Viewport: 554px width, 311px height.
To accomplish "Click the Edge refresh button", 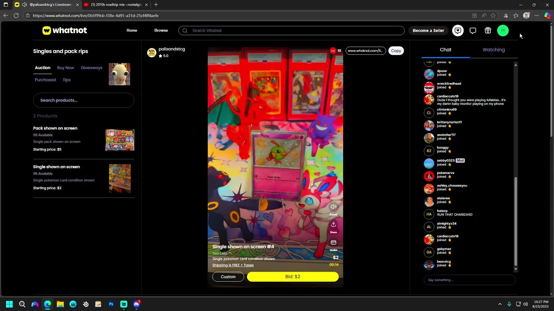I will point(16,16).
